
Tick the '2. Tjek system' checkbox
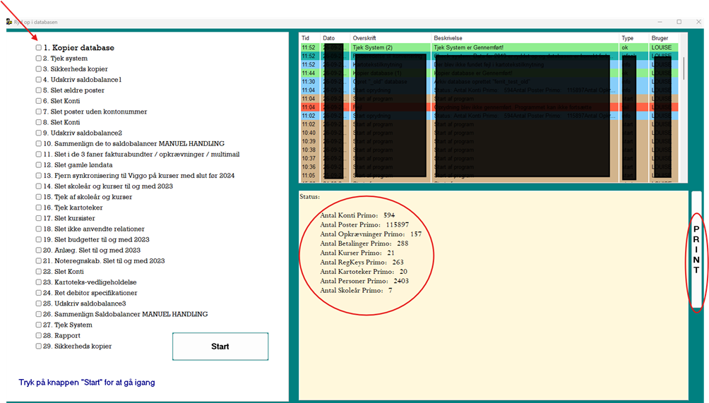[x=39, y=59]
